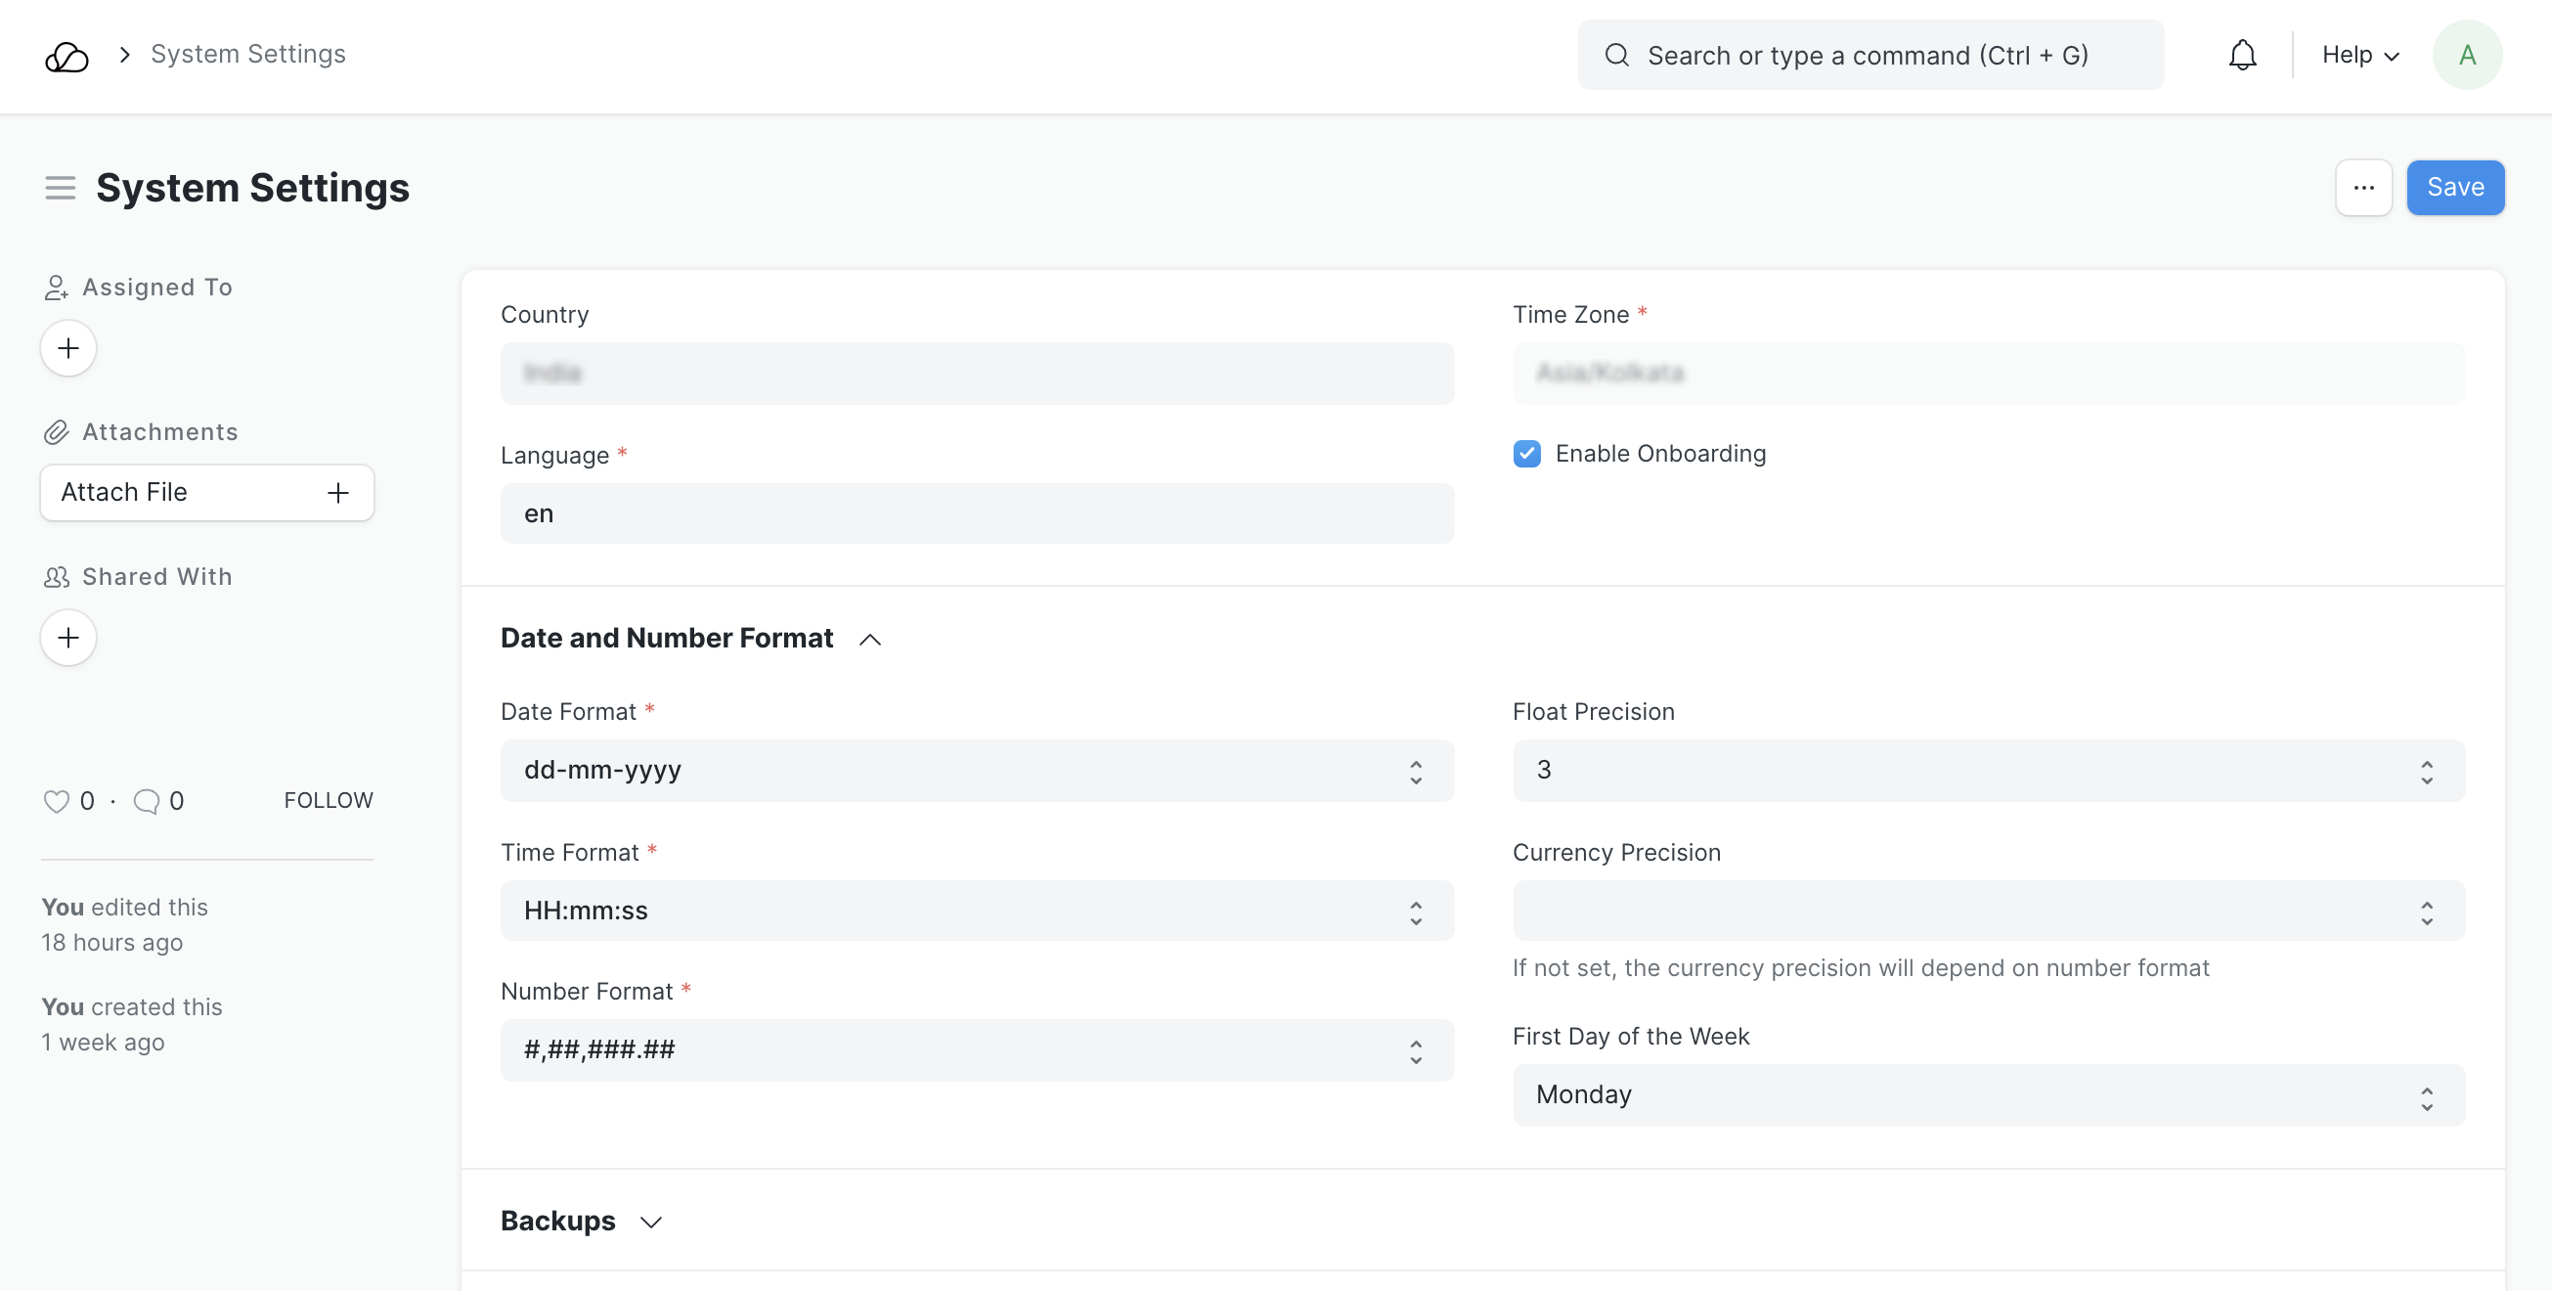2552x1291 pixels.
Task: Click the Frappe cloud home logo
Action: [x=66, y=57]
